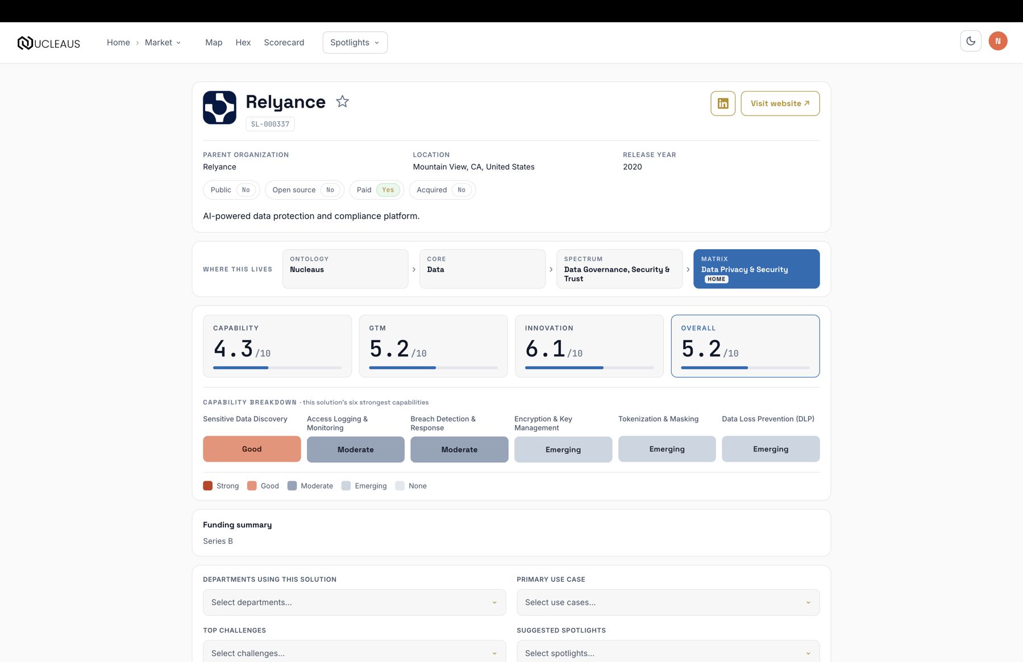Viewport: 1023px width, 662px height.
Task: Select Spectrum Data Governance, Security & Trust card
Action: 619,269
